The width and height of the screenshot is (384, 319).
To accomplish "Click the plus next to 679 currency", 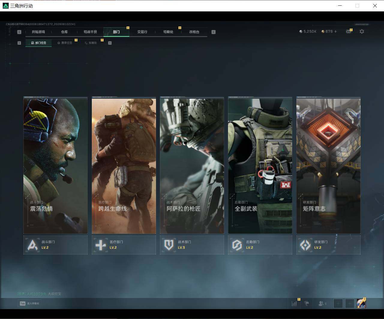I will [335, 32].
